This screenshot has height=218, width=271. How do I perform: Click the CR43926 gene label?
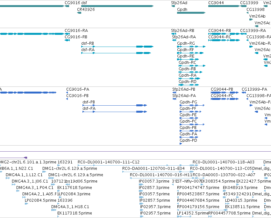(86, 10)
